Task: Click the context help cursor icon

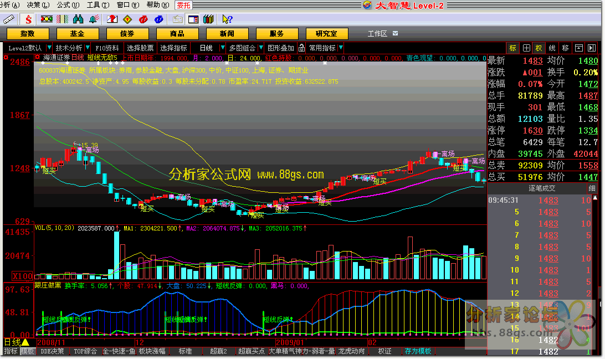Action: tap(227, 19)
